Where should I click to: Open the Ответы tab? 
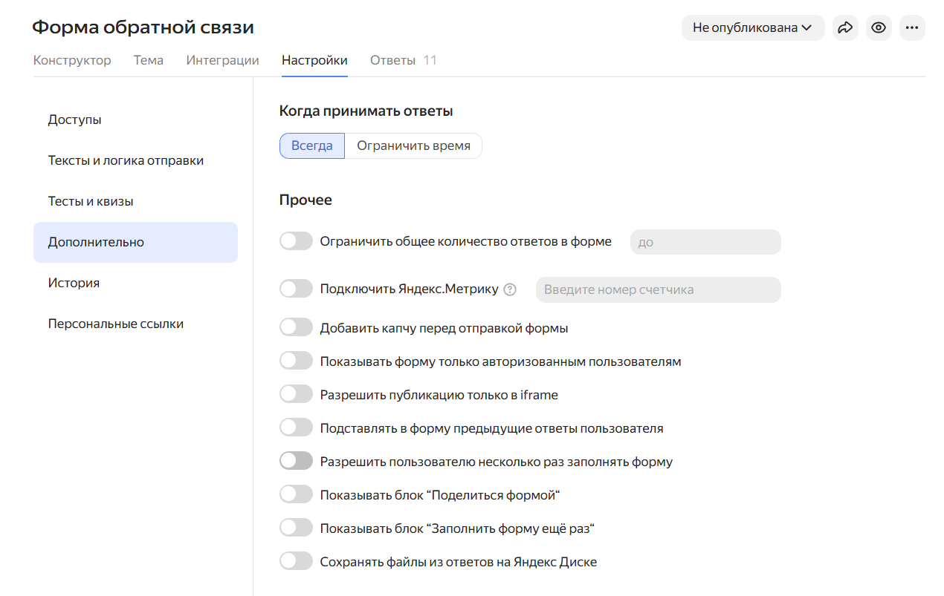tap(402, 60)
